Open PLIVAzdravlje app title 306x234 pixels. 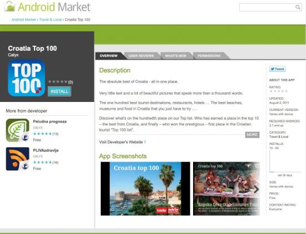(x=46, y=150)
